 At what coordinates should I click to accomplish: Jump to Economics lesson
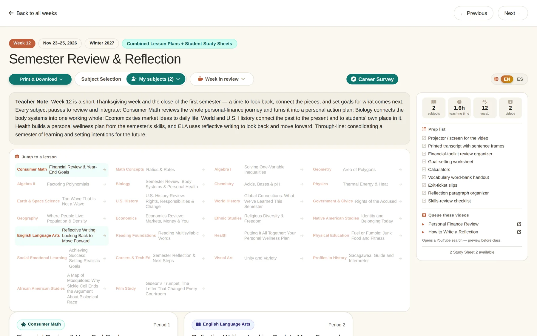(160, 219)
